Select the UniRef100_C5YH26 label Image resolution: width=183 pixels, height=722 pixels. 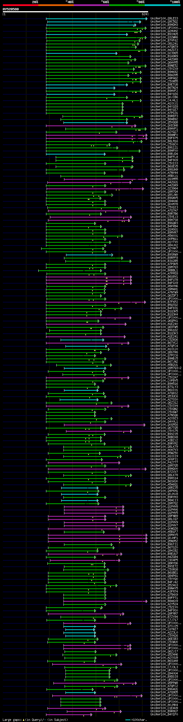pyautogui.click(x=164, y=636)
